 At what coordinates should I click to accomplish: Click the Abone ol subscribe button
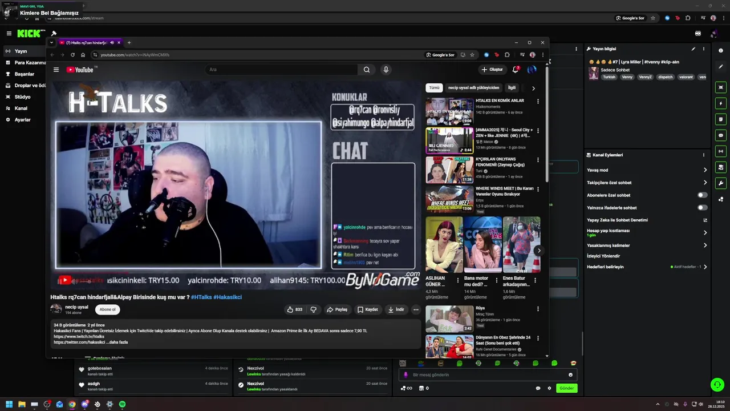tap(108, 309)
